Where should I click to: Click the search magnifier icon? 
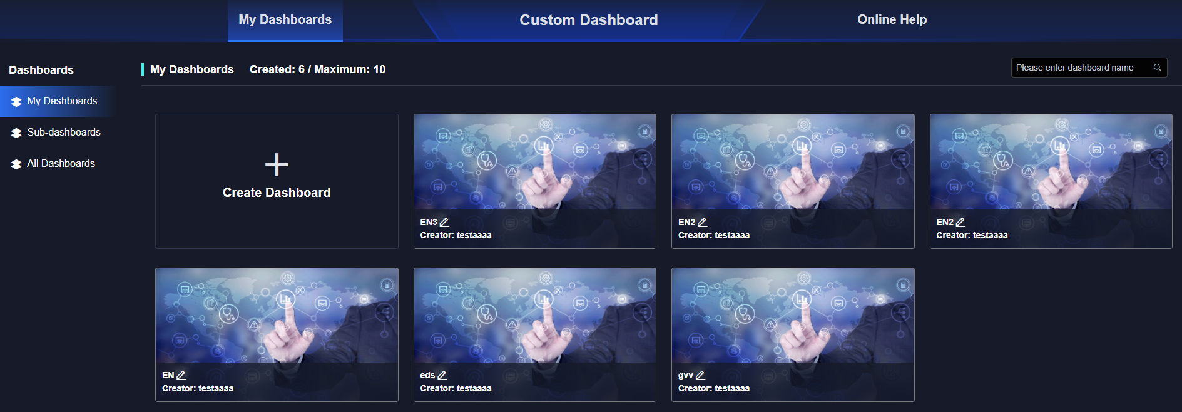tap(1158, 68)
